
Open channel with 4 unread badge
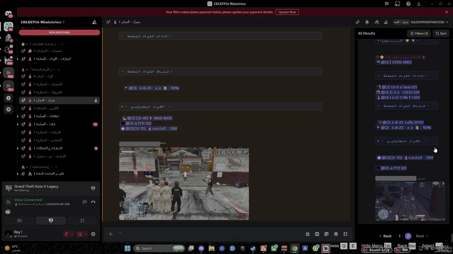pyautogui.click(x=59, y=148)
